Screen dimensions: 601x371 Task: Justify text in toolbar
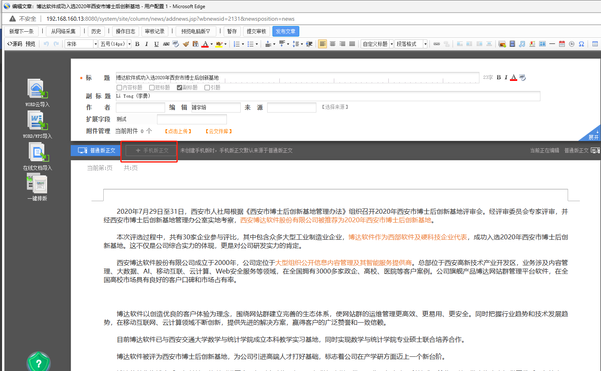(x=352, y=44)
